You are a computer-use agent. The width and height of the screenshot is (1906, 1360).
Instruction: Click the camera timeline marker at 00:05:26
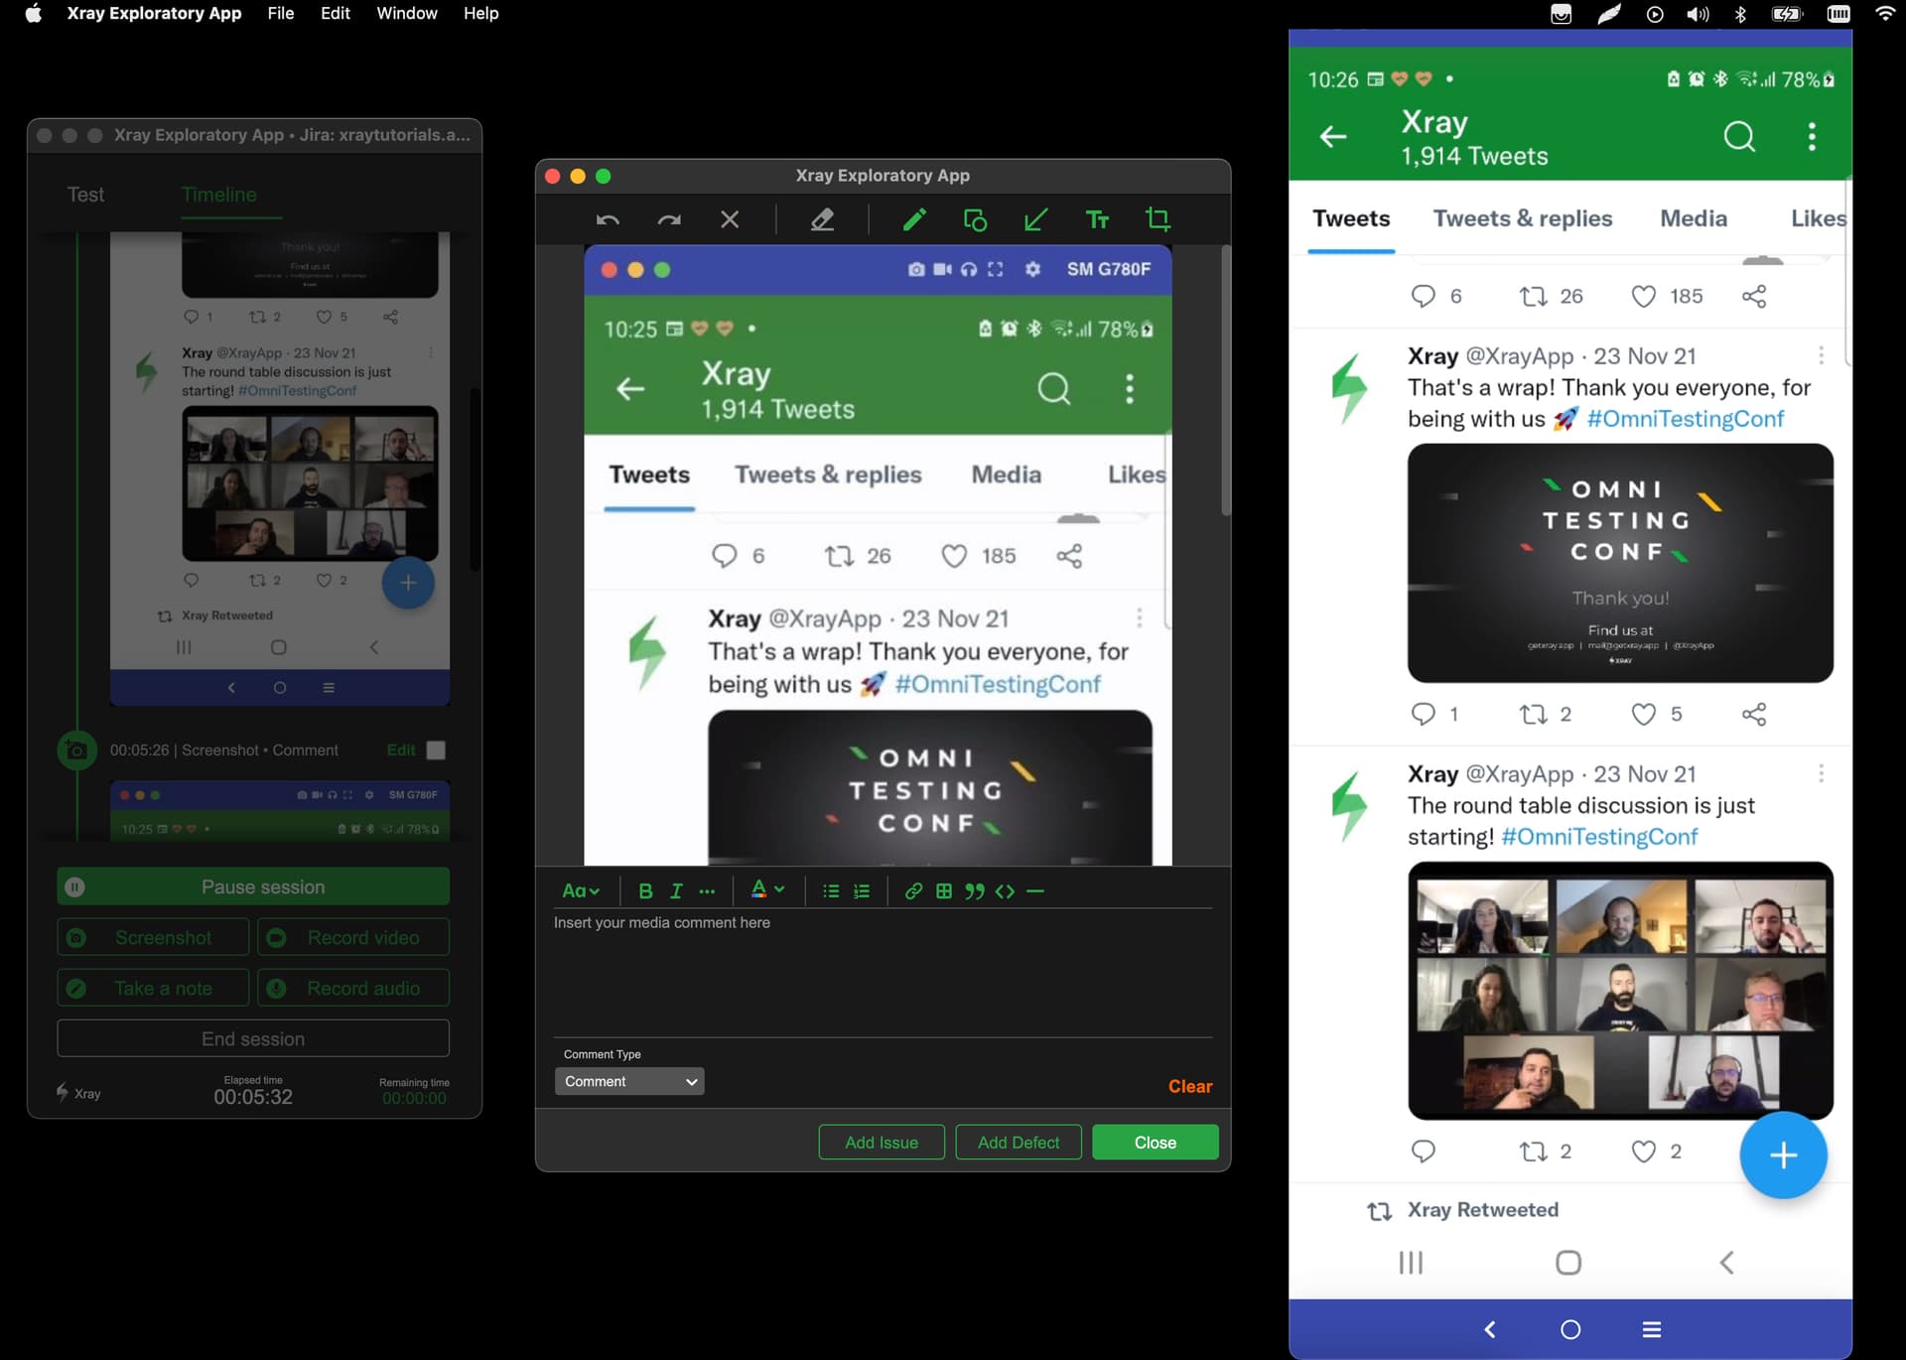click(x=76, y=750)
